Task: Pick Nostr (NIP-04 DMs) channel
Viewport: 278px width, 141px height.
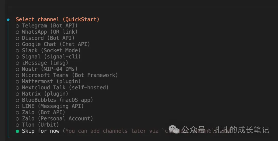Action: (x=49, y=69)
